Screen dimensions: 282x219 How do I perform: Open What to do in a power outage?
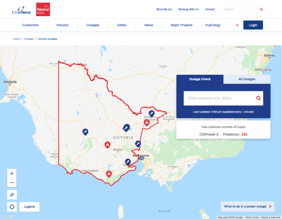point(248,206)
